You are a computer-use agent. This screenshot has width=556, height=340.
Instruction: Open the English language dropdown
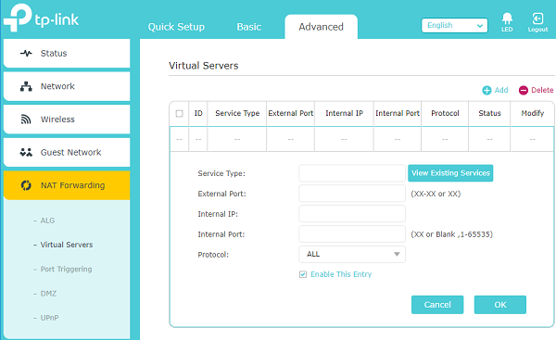click(x=455, y=26)
